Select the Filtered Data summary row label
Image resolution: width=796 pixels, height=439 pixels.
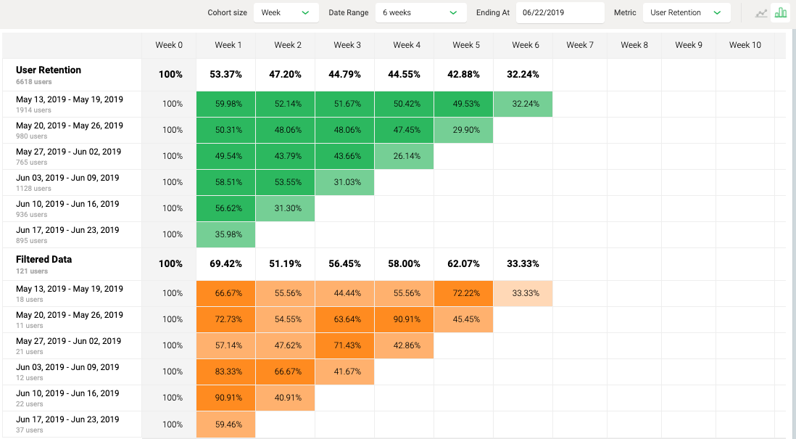pyautogui.click(x=43, y=260)
